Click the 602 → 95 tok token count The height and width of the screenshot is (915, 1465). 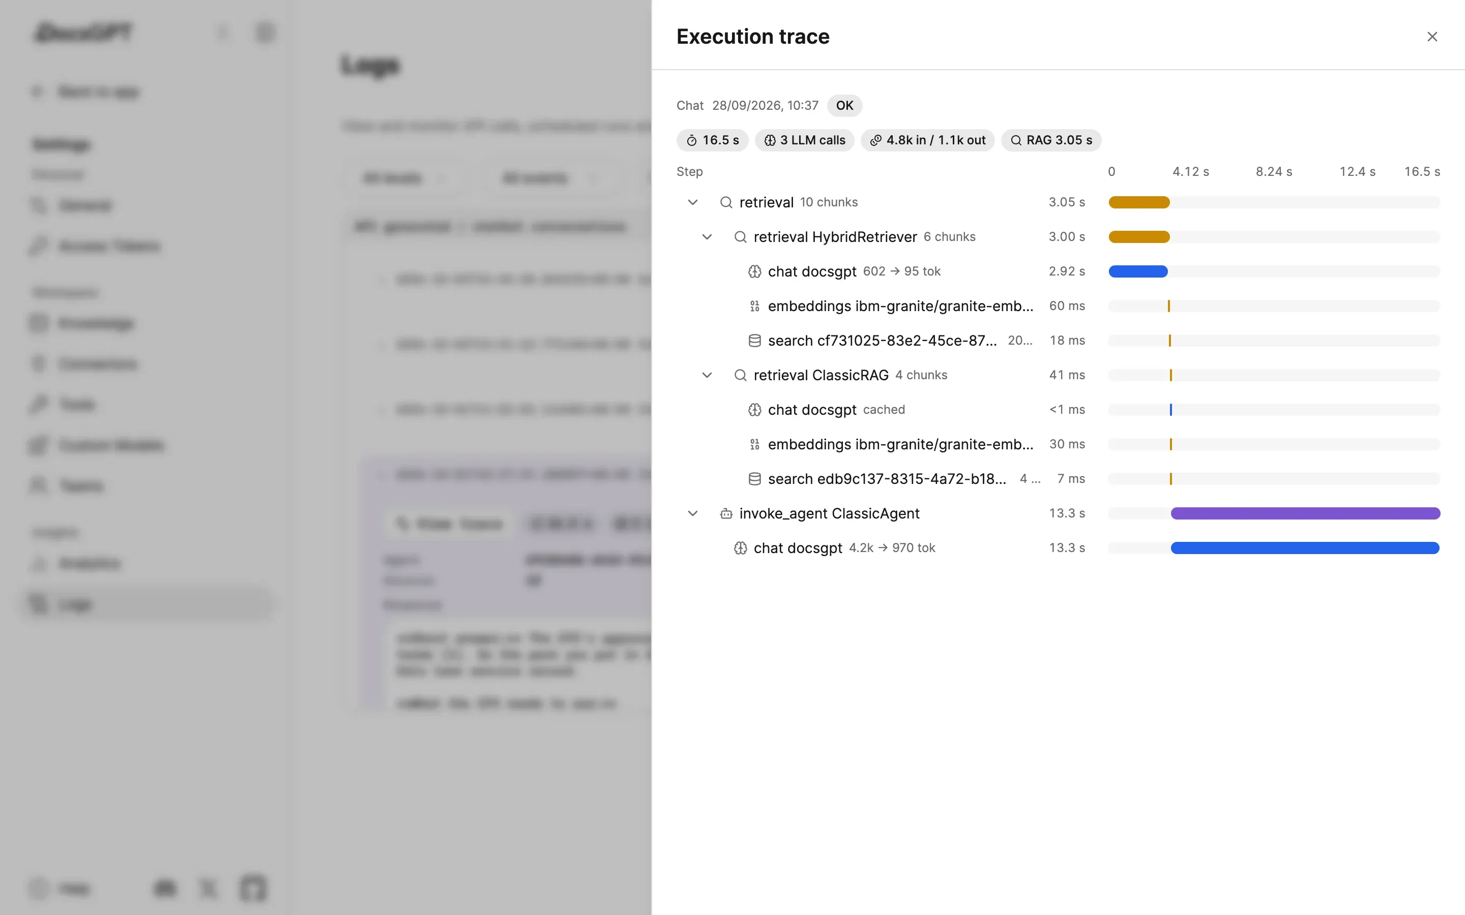pyautogui.click(x=901, y=272)
